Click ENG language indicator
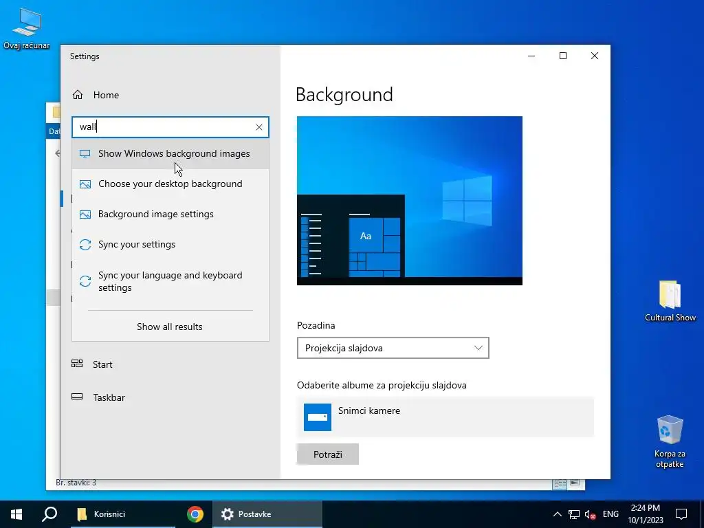704x528 pixels. [x=610, y=514]
